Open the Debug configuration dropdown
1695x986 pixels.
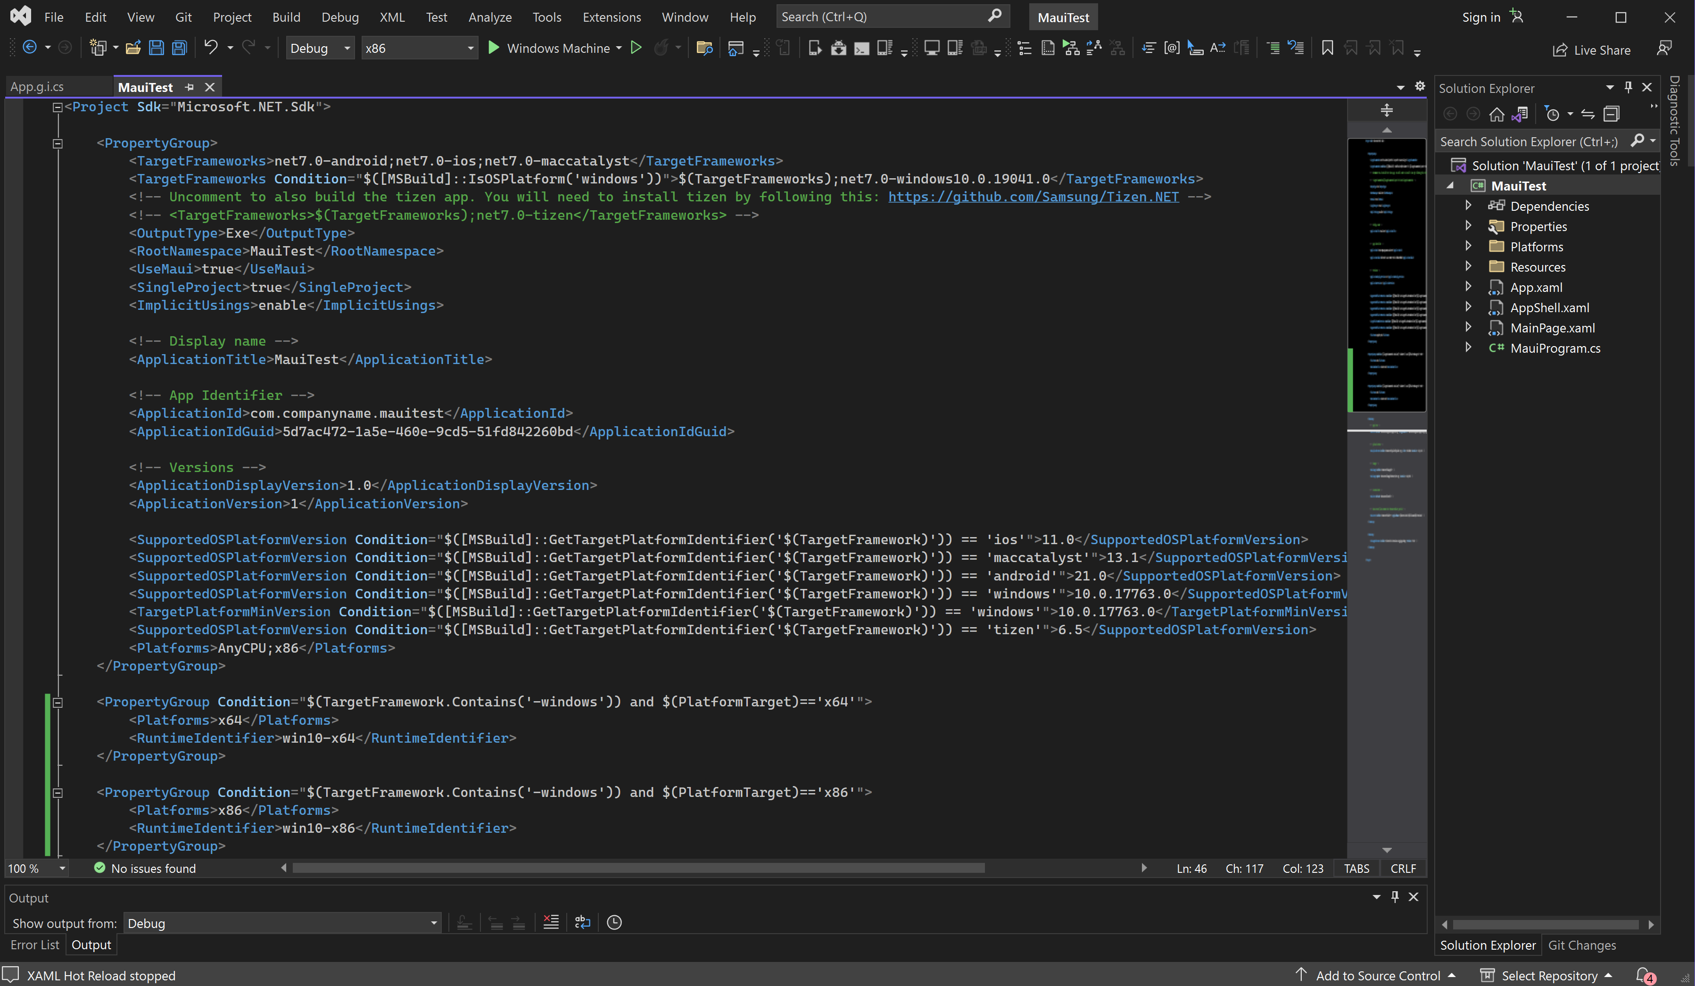pyautogui.click(x=320, y=48)
